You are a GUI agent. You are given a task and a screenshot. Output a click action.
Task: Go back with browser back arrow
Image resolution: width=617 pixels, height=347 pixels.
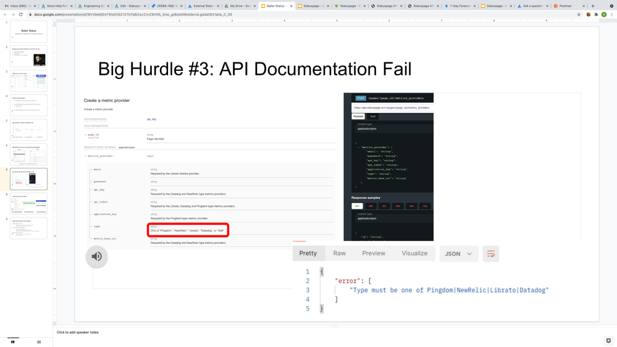click(5, 15)
